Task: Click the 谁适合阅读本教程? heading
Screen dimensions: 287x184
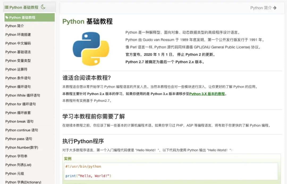Action: pos(87,78)
